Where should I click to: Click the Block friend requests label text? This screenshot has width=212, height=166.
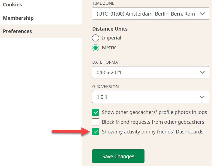coord(153,122)
